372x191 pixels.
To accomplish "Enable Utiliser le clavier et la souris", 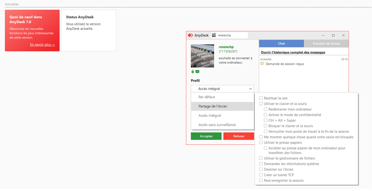I will coord(261,104).
